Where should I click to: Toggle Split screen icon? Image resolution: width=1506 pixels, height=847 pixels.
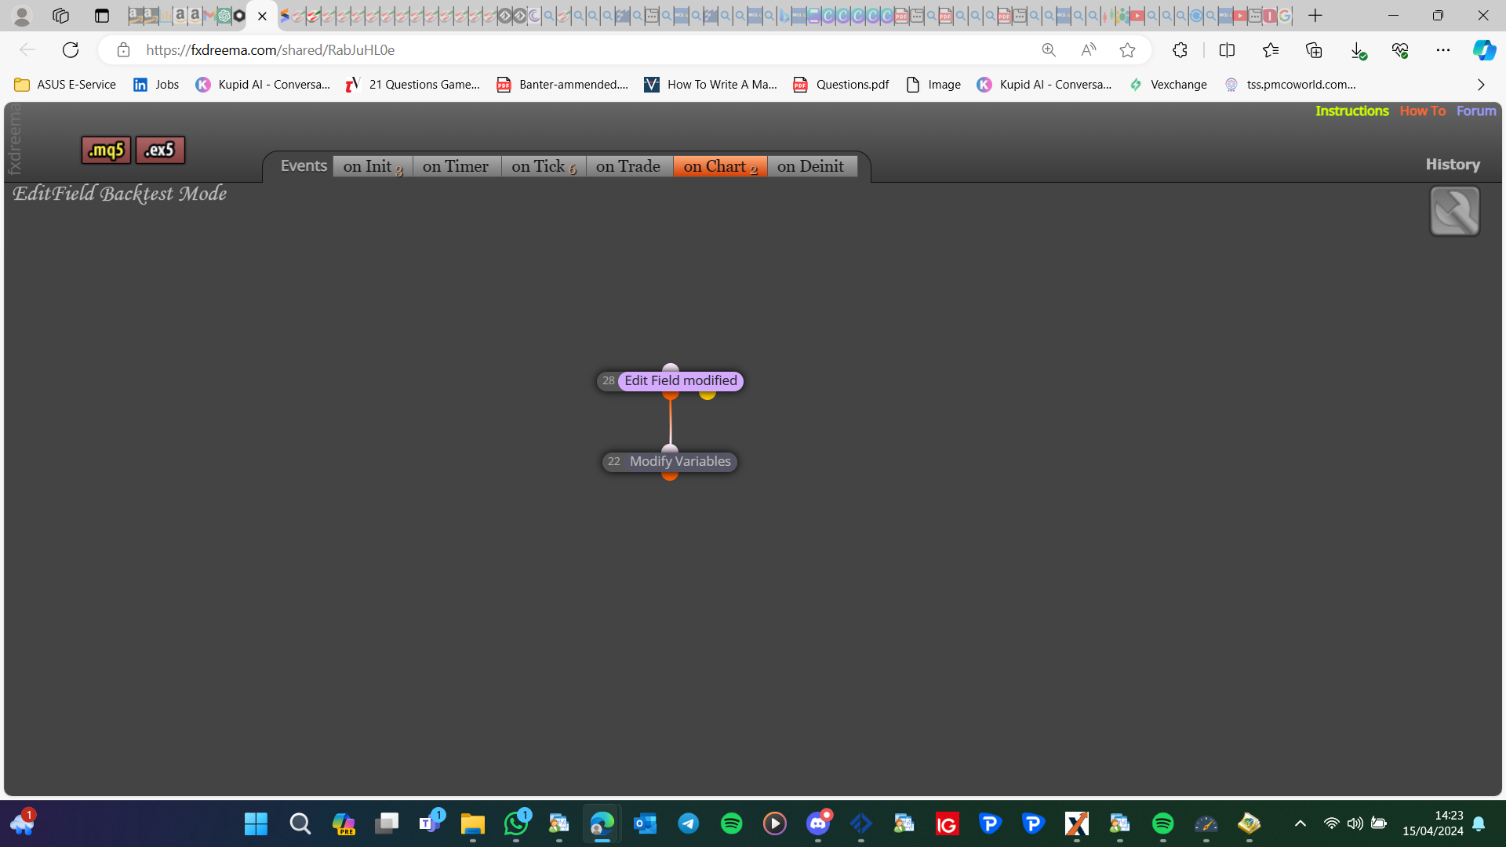(x=1227, y=50)
